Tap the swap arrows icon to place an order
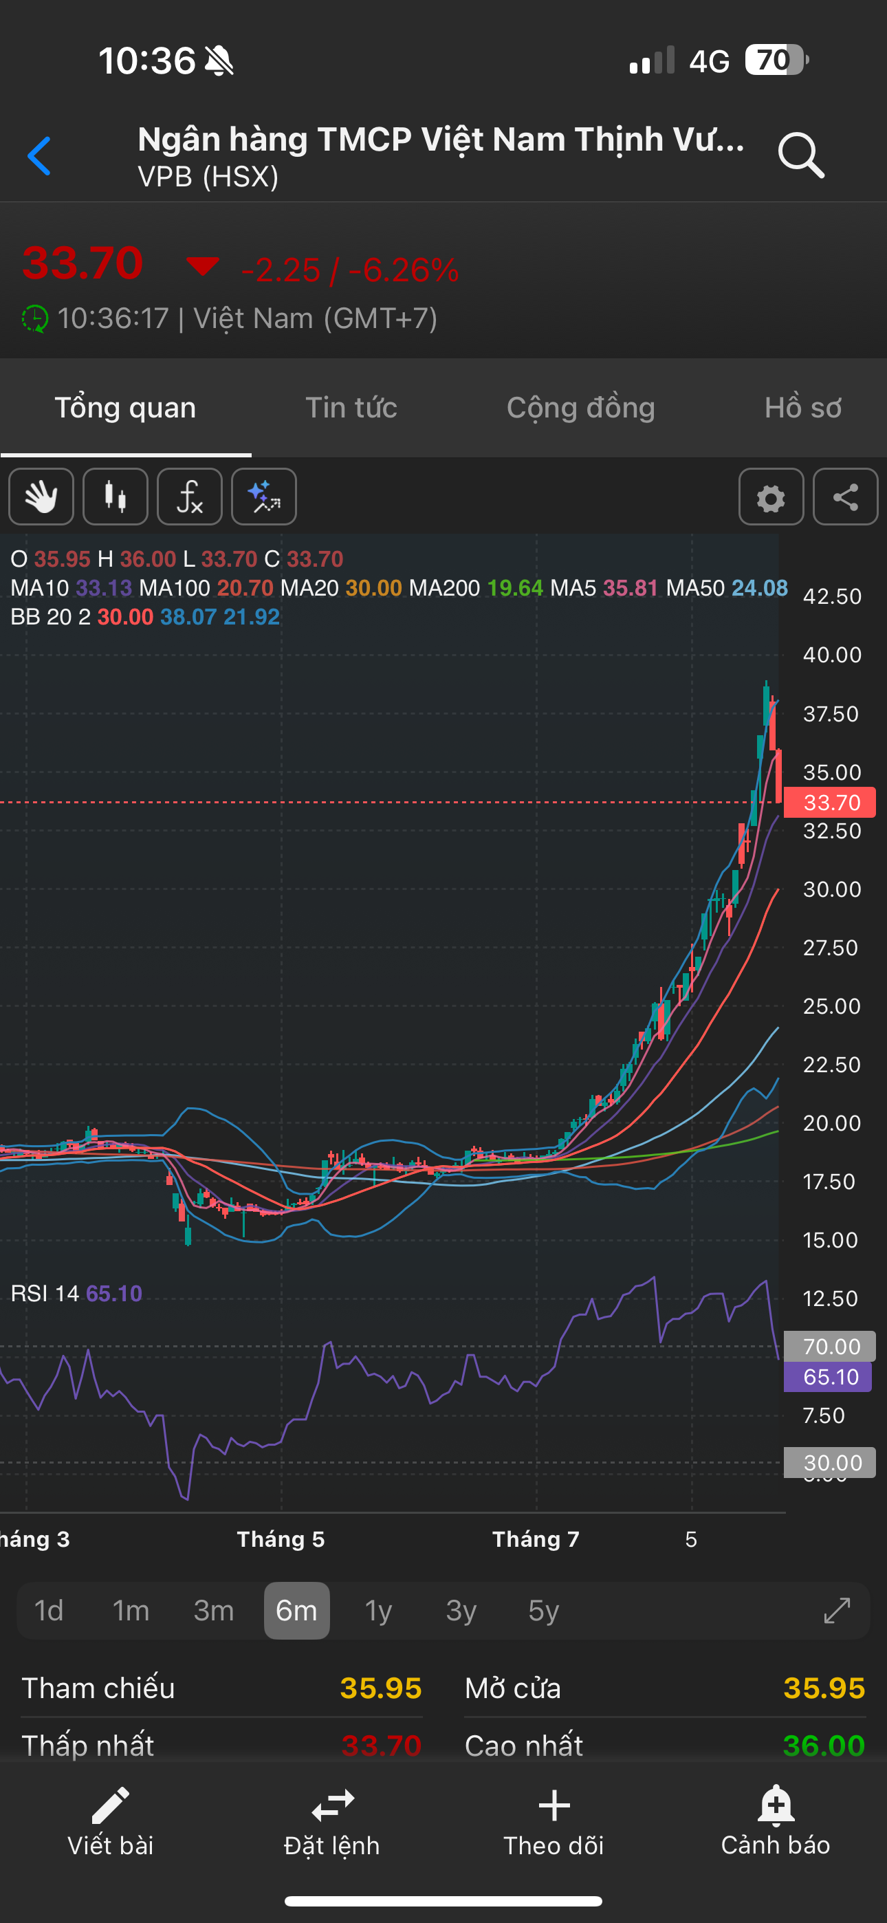 (332, 1805)
